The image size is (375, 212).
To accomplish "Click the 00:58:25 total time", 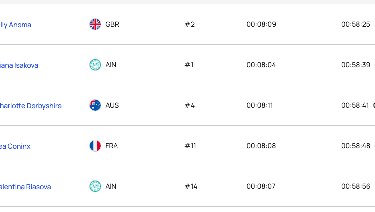I will coord(356,24).
